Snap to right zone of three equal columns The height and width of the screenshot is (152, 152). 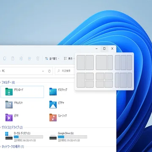coord(129,62)
